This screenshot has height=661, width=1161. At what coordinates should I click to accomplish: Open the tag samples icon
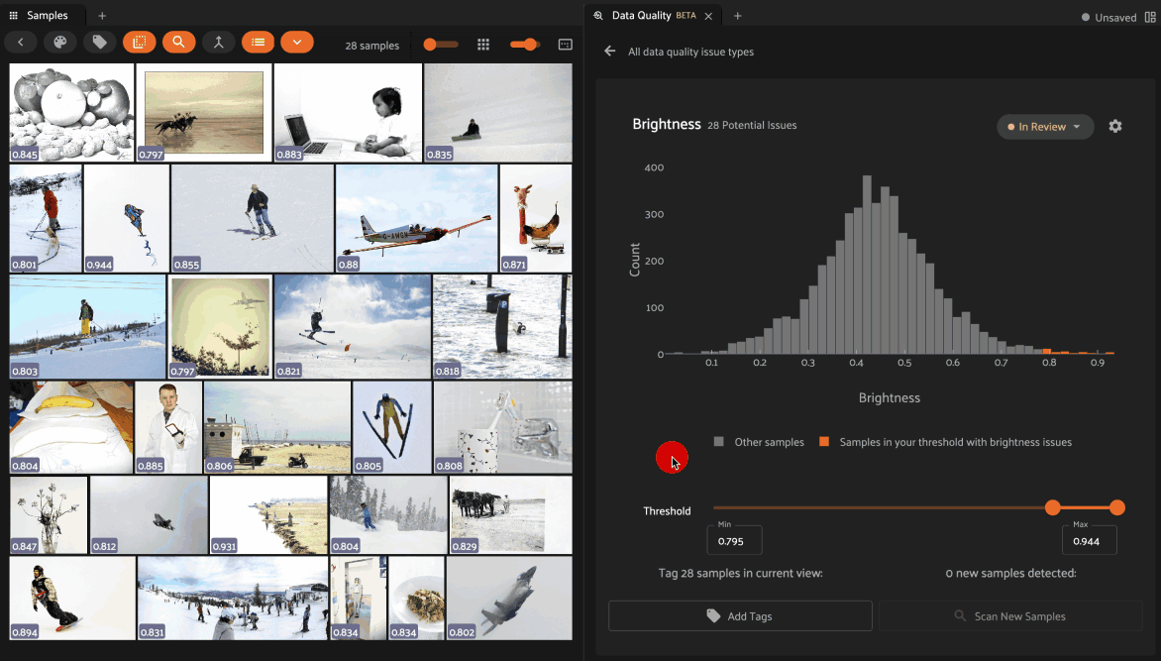[99, 43]
